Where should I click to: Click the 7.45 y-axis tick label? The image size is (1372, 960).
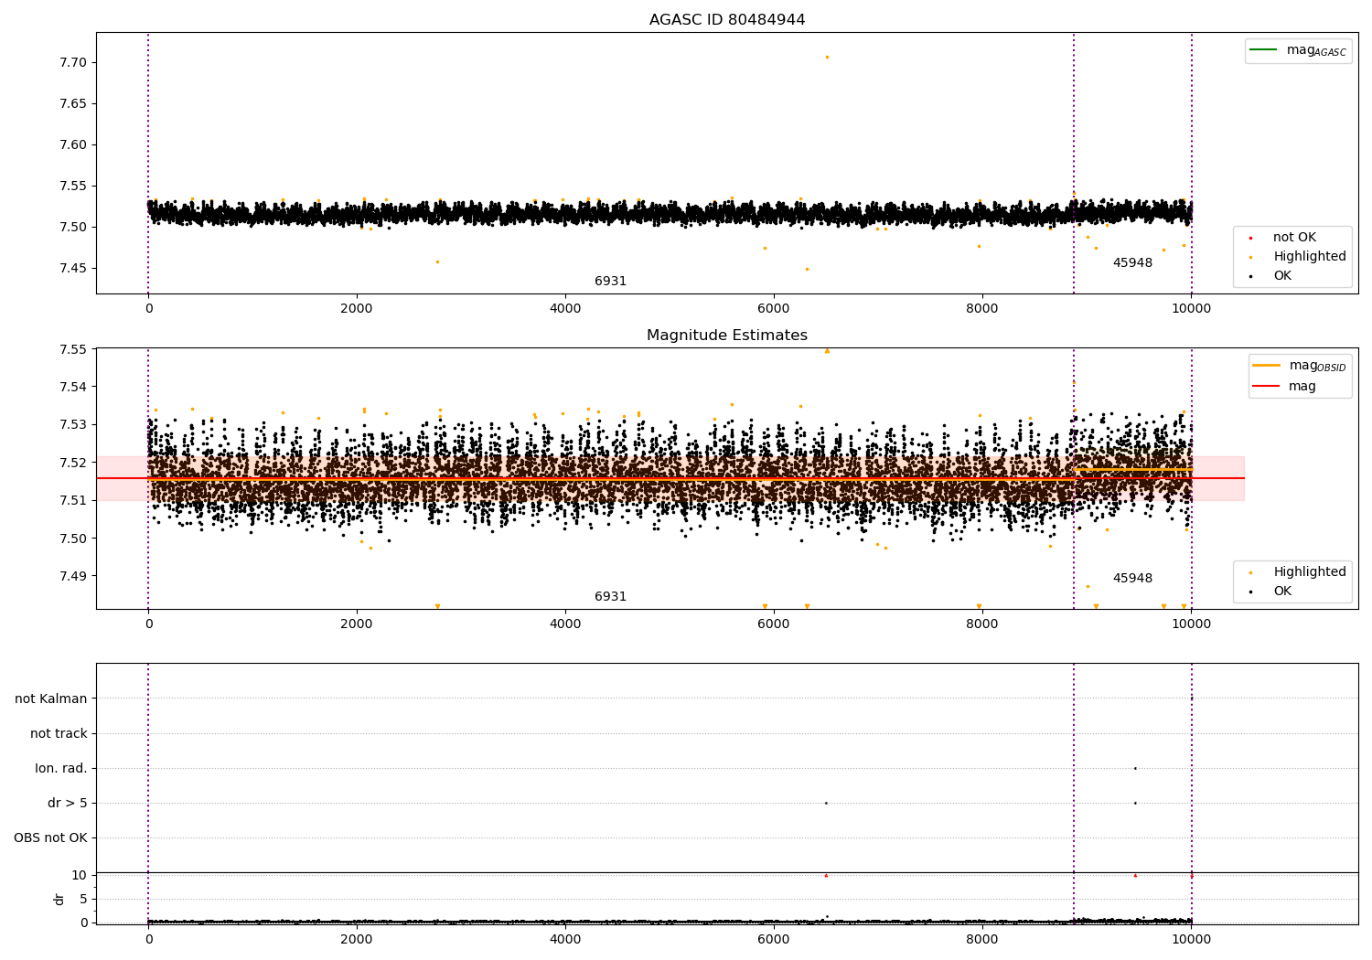[73, 269]
